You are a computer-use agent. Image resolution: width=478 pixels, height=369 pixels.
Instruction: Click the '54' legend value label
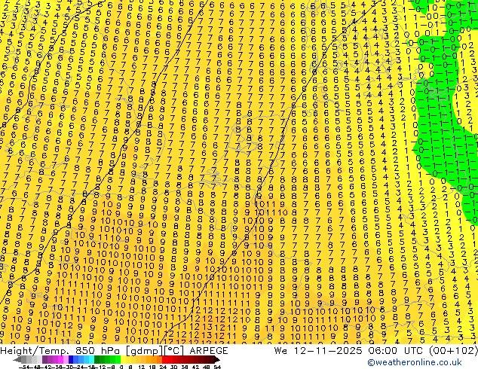pos(217,367)
